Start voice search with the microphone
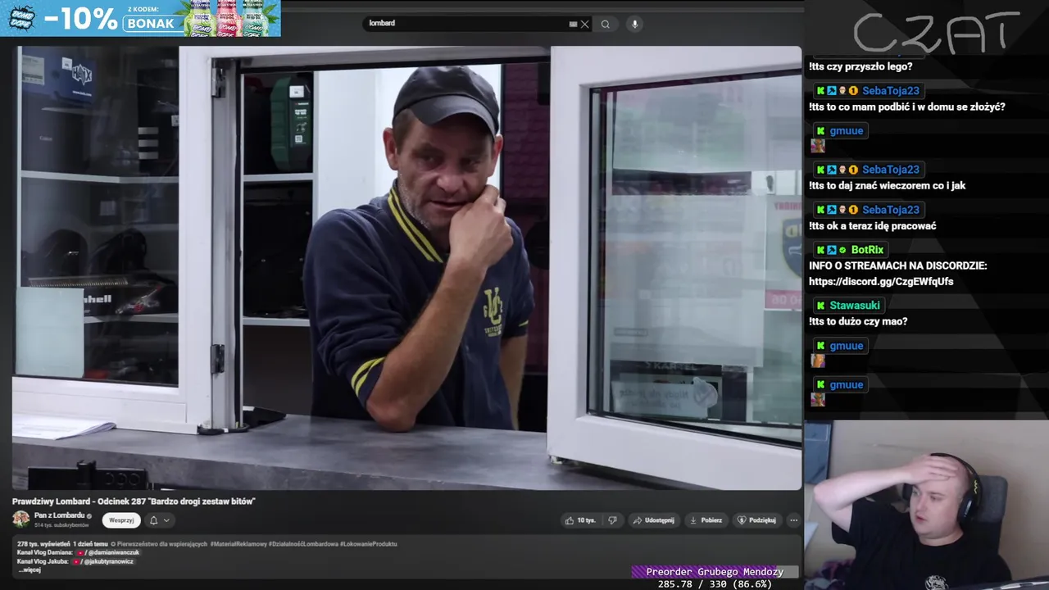The width and height of the screenshot is (1049, 590). tap(634, 24)
